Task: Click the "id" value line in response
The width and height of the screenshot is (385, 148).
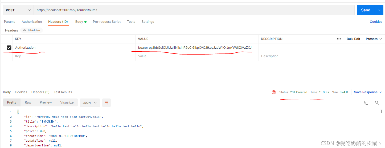Action: [63, 117]
